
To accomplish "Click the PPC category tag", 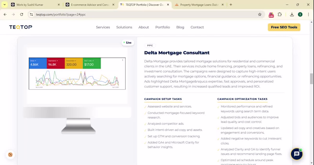I will [x=150, y=45].
